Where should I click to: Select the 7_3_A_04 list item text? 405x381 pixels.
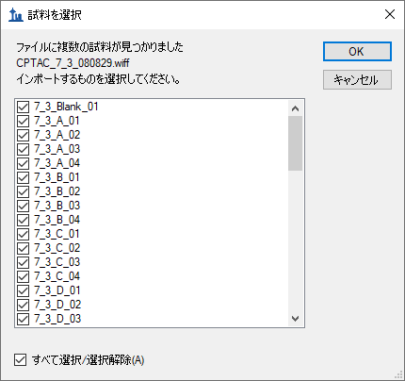57,163
